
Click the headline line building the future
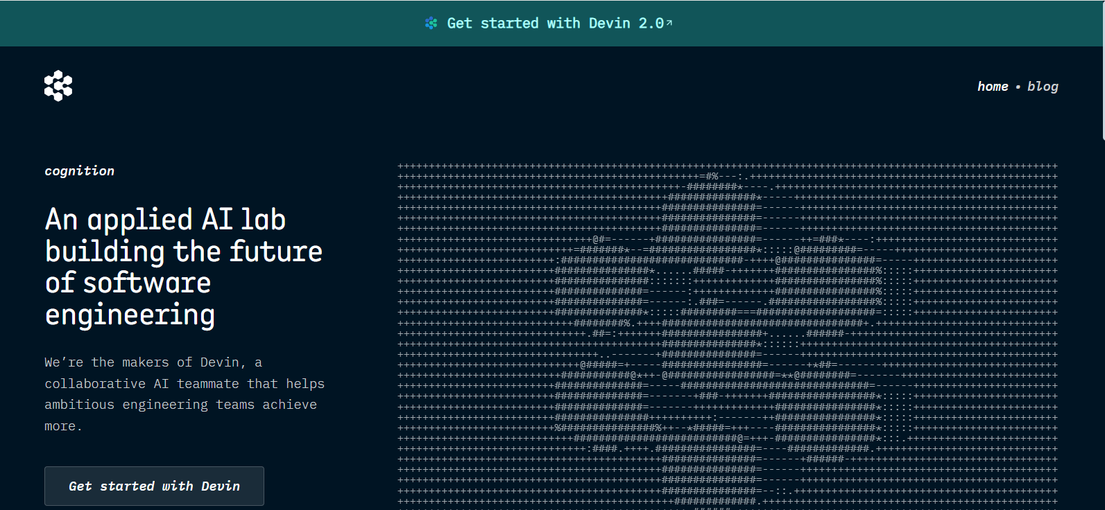tap(183, 252)
